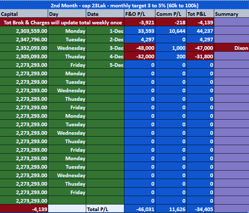Click the Day column header

pos(67,14)
